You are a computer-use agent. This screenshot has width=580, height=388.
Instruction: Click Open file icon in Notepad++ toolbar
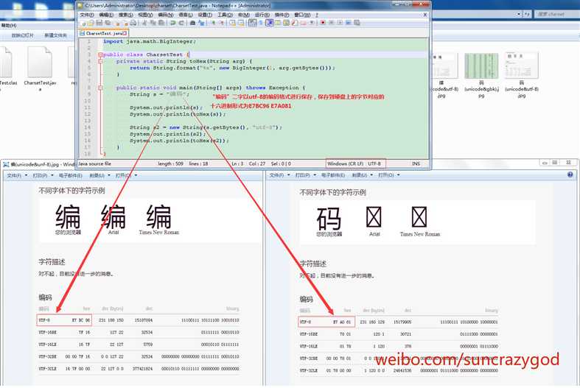[x=91, y=23]
